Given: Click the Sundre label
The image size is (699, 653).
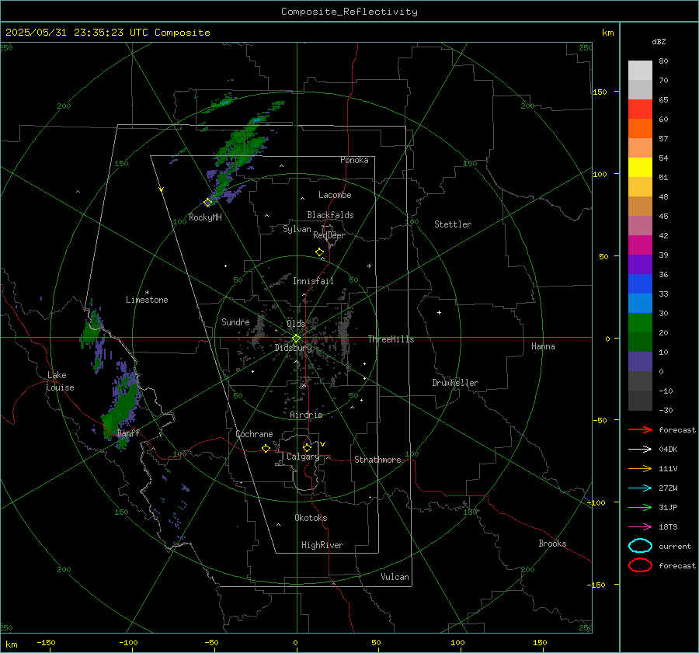Looking at the screenshot, I should pos(235,321).
